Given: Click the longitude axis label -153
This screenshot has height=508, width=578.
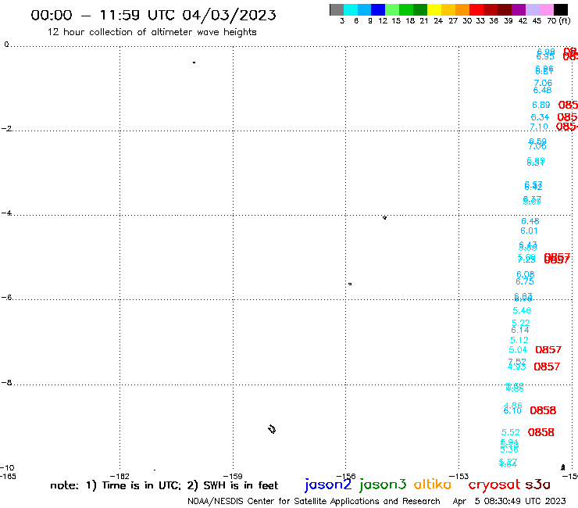Looking at the screenshot, I should click(459, 476).
